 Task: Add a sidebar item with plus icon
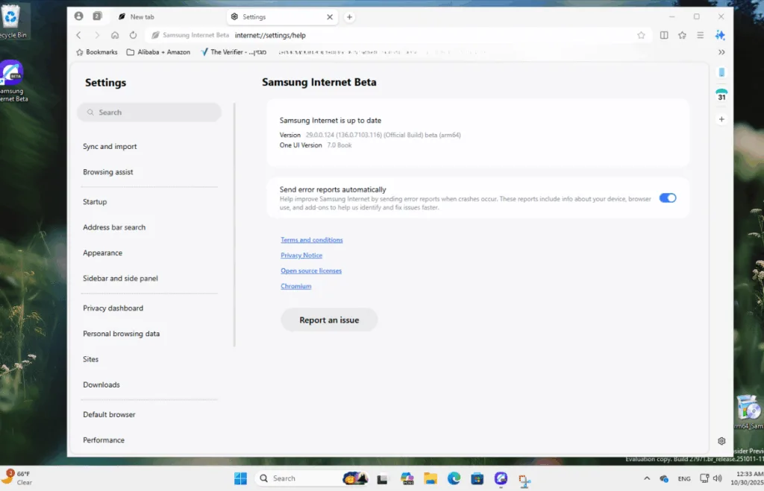coord(721,119)
